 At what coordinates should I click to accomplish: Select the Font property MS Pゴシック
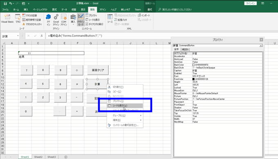[x=218, y=76]
